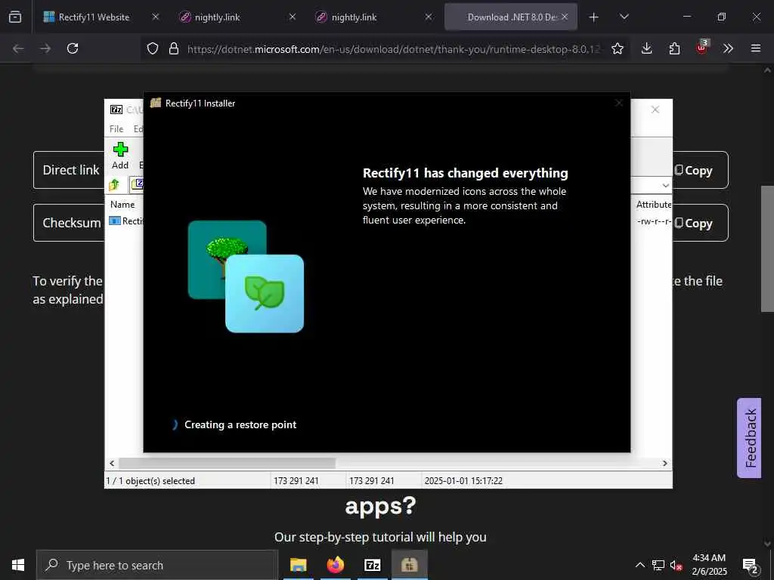Click the Rectify11 Installer title bar icon
The height and width of the screenshot is (580, 774).
pos(156,103)
